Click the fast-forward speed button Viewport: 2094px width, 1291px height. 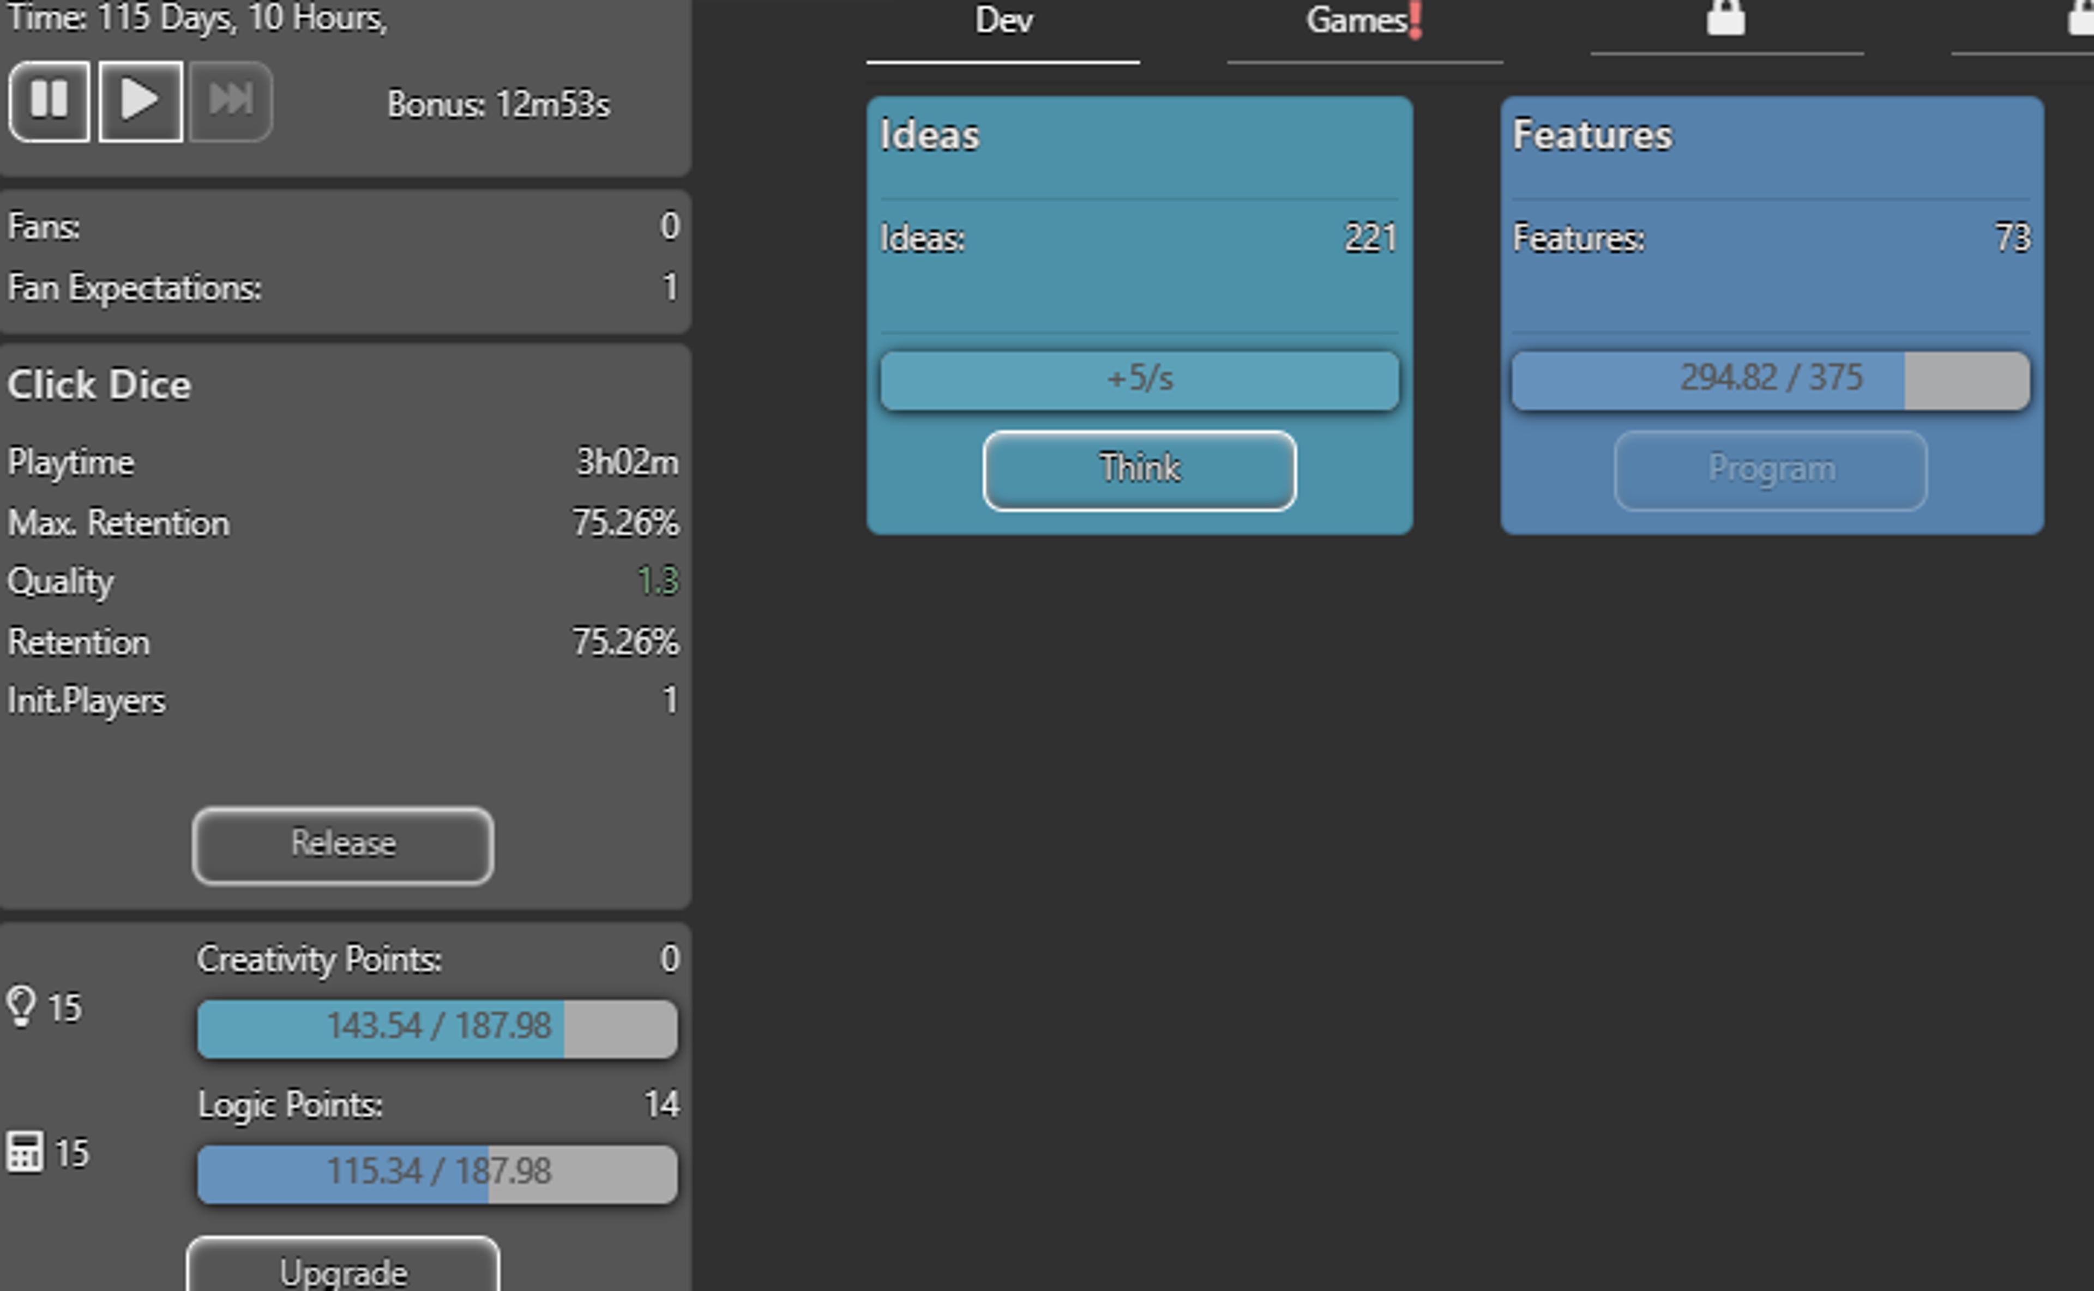click(231, 101)
